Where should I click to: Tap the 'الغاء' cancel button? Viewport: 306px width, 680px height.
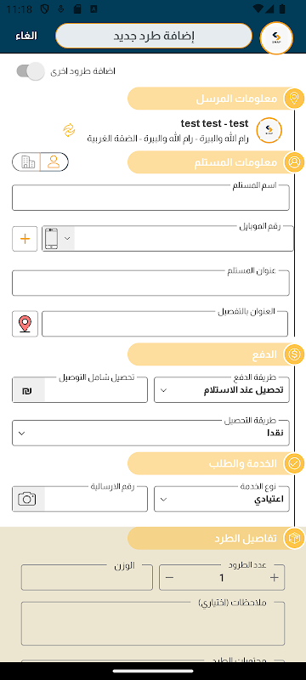(x=26, y=36)
